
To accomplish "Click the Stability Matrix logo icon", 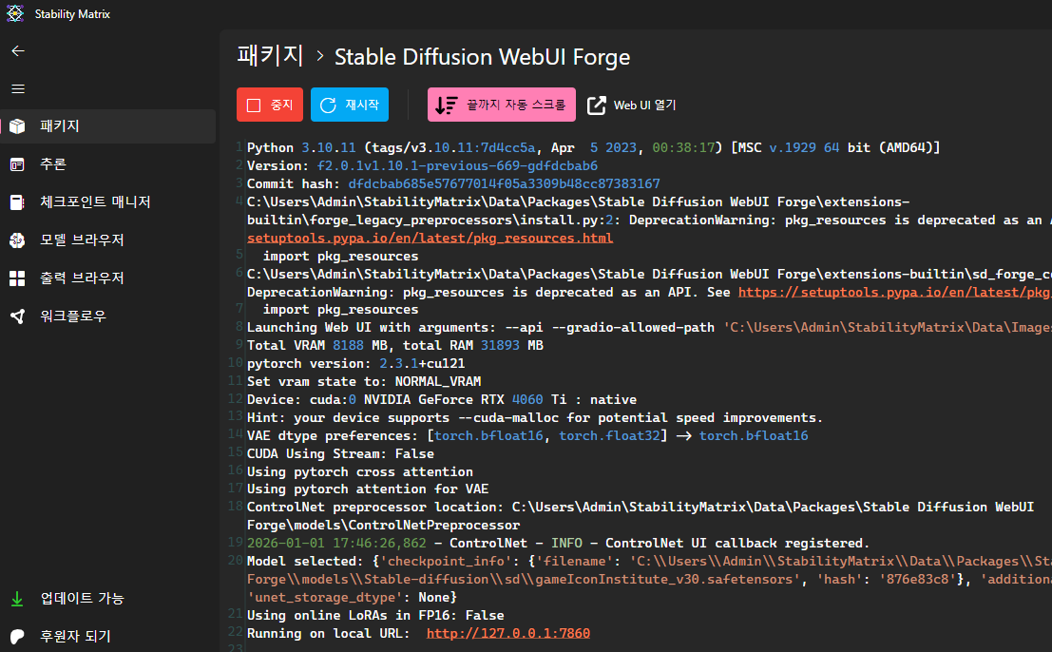I will pyautogui.click(x=15, y=13).
